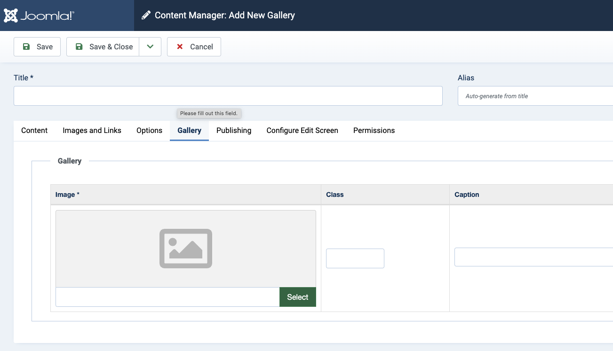Click the pencil icon beside Content Manager title
613x351 pixels.
(146, 16)
